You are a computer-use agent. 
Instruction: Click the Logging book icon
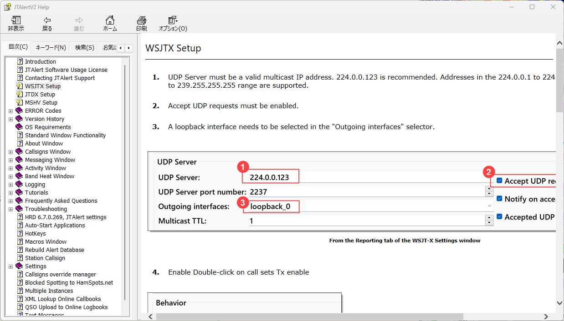(19, 184)
